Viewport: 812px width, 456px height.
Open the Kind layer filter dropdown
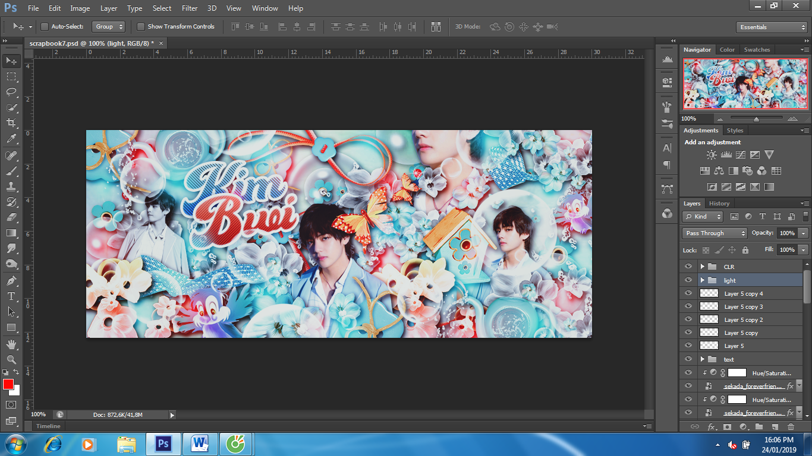(703, 217)
